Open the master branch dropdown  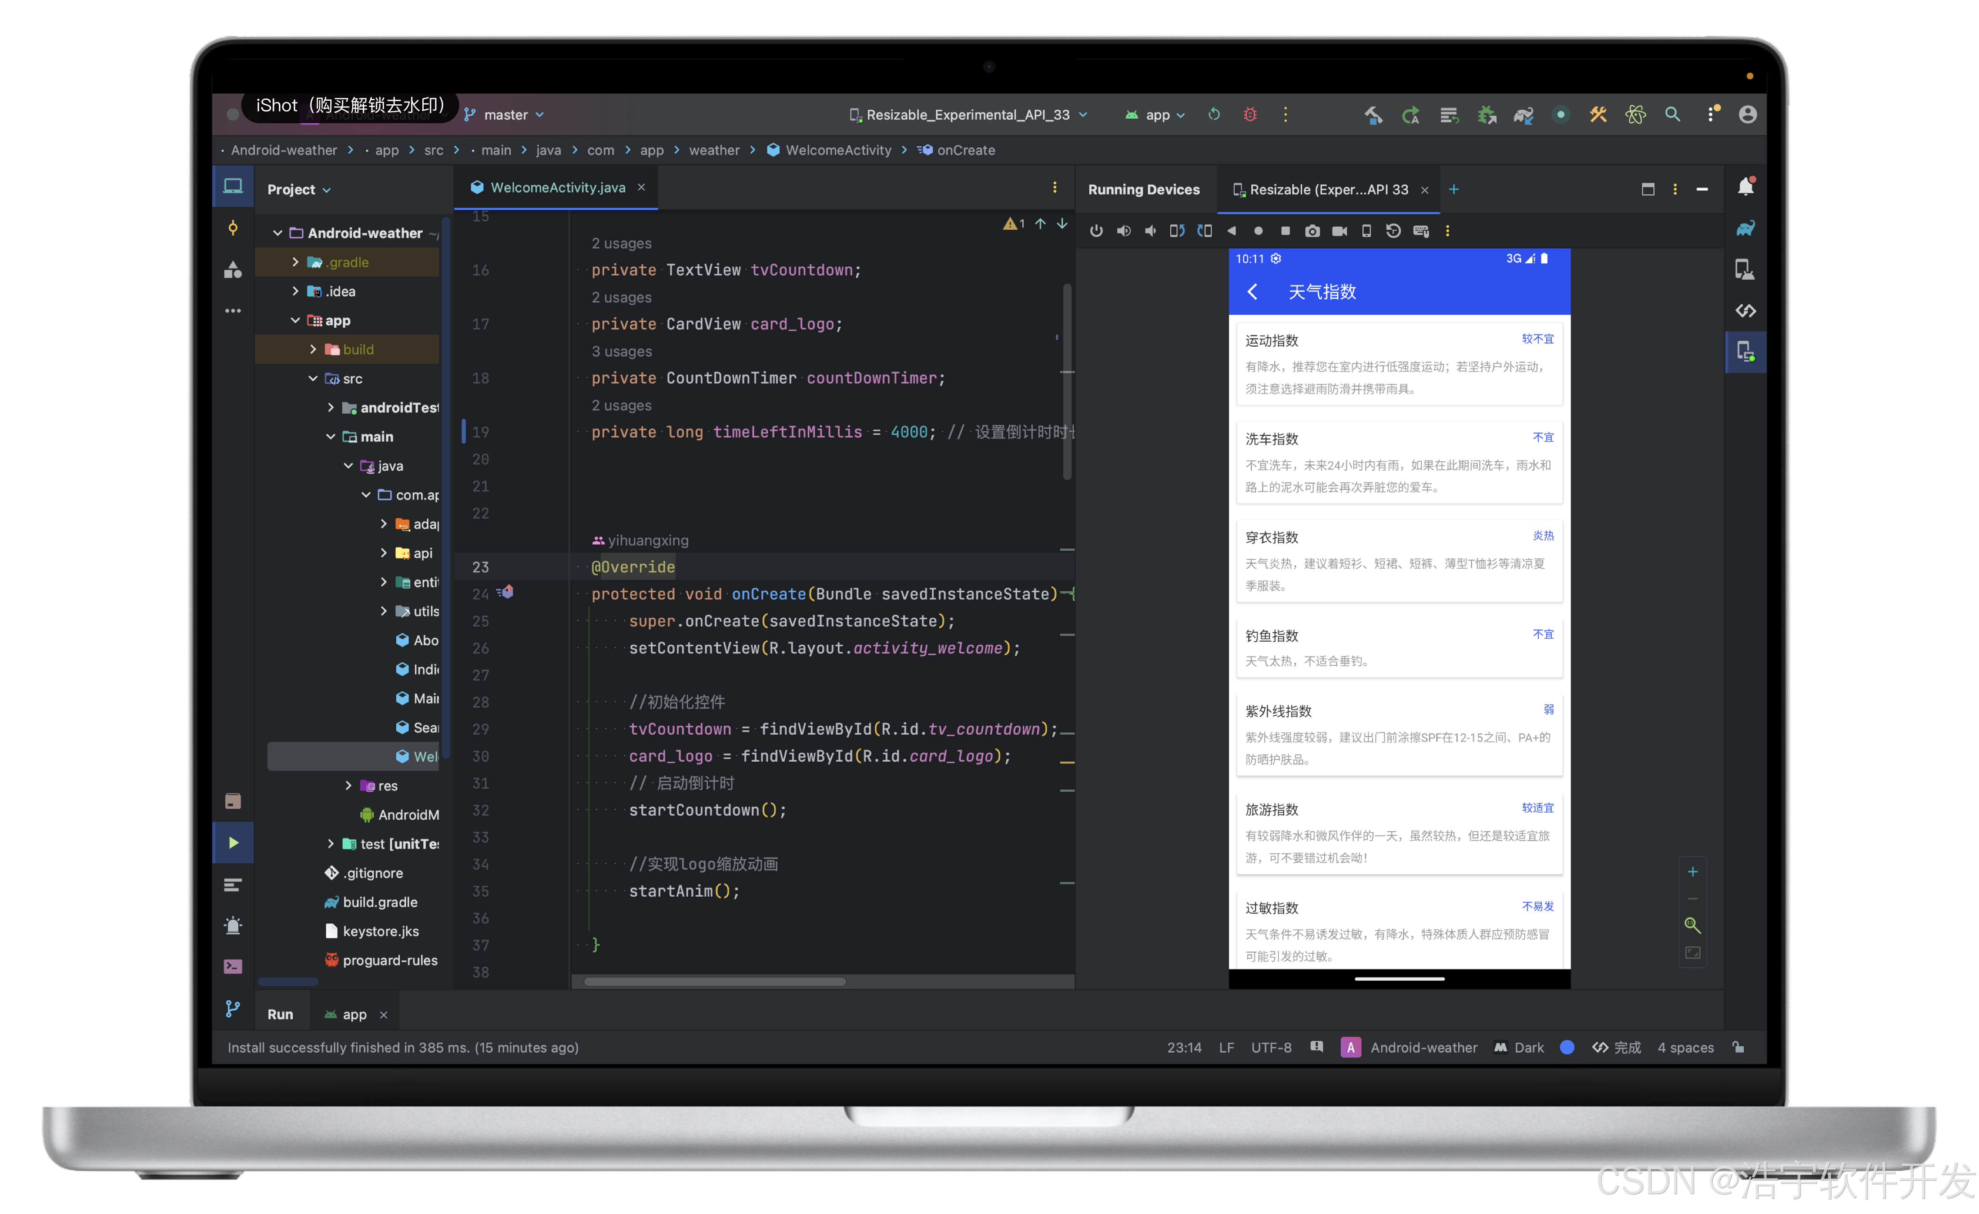(x=504, y=115)
